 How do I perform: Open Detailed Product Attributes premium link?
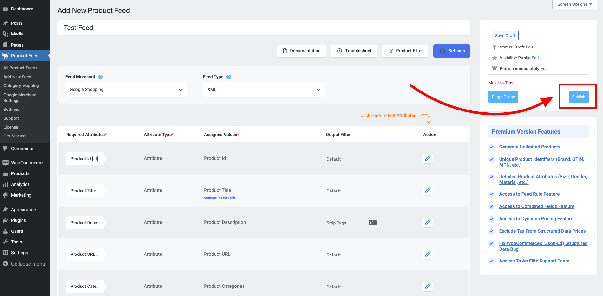(543, 179)
